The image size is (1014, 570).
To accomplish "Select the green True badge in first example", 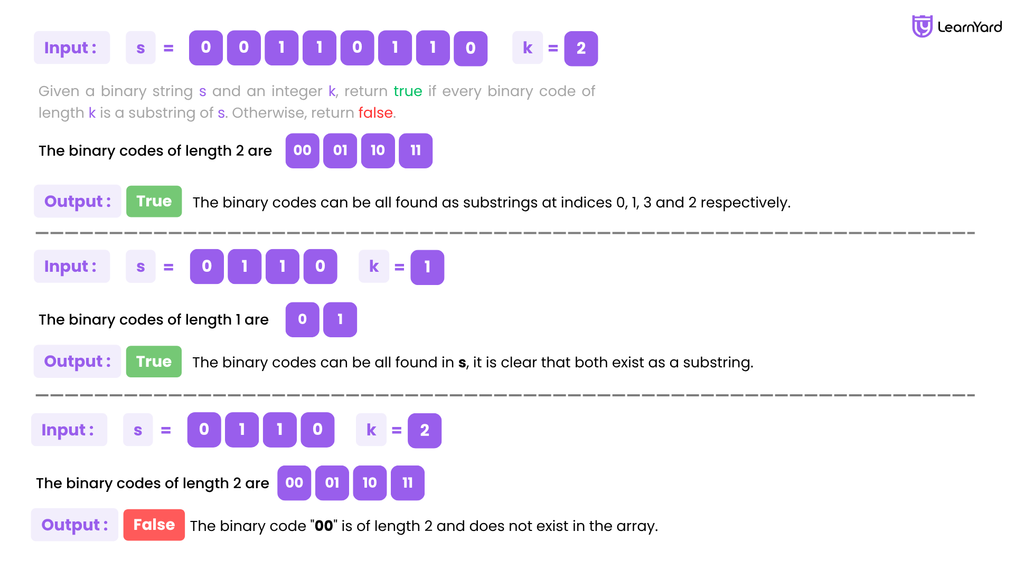I will pos(154,201).
